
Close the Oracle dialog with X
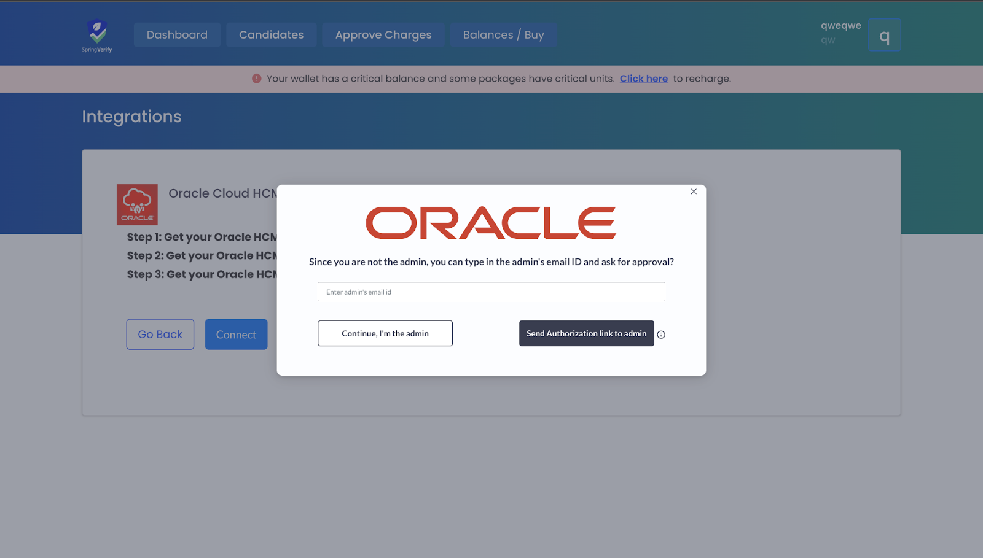pos(694,192)
